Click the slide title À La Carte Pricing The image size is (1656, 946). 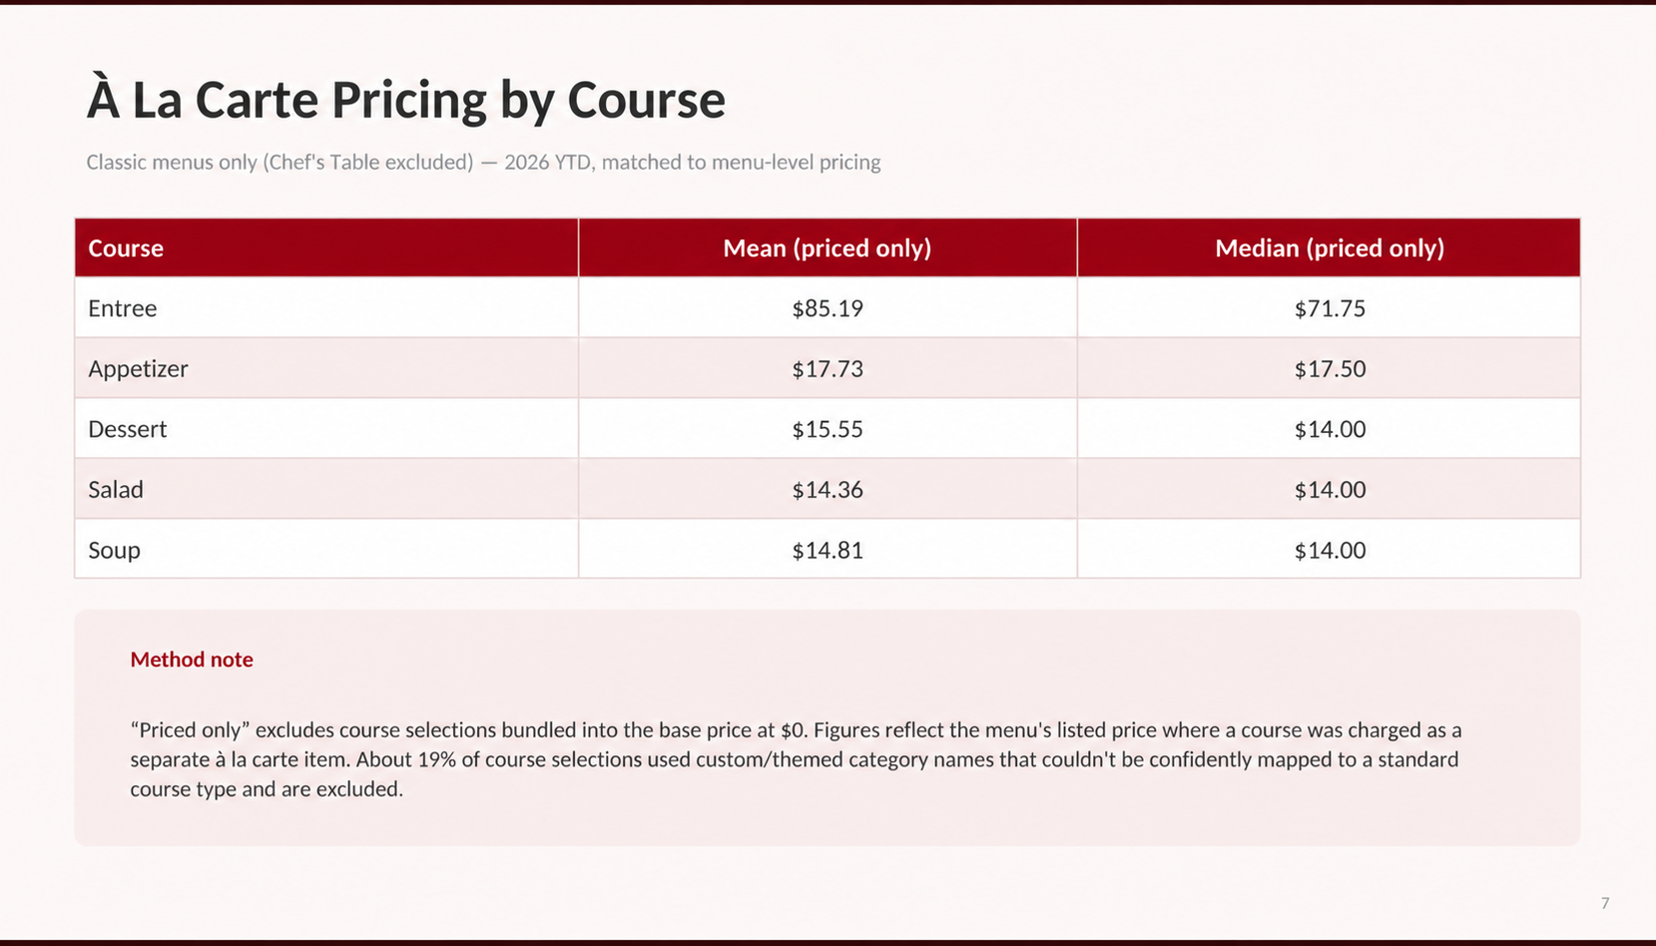[405, 100]
